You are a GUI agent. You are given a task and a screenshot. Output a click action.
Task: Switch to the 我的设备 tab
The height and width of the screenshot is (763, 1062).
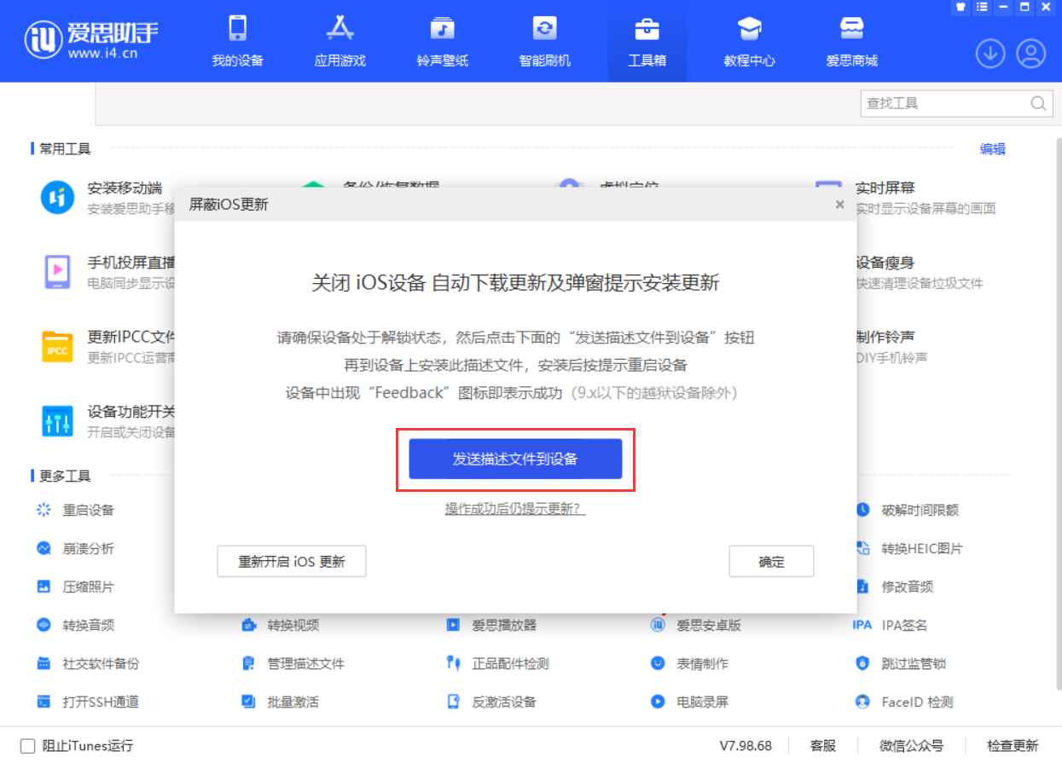237,41
